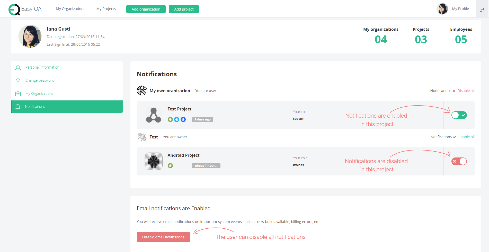Click the You are owner label
The width and height of the screenshot is (489, 252).
tap(175, 137)
